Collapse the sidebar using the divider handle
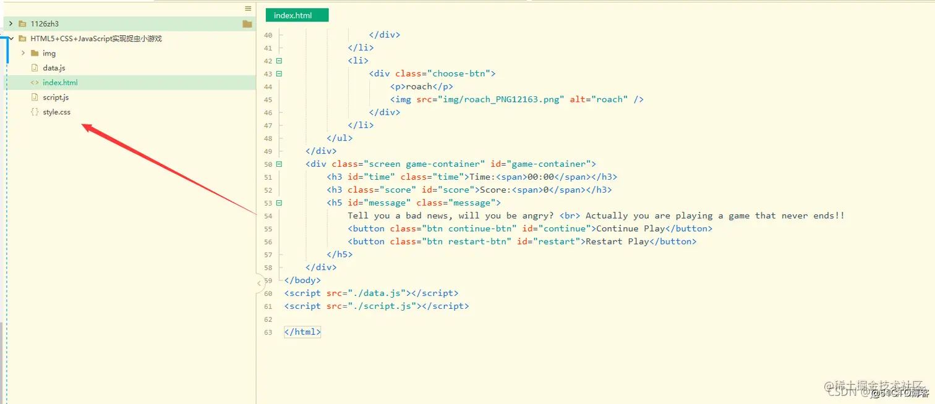 tap(259, 283)
